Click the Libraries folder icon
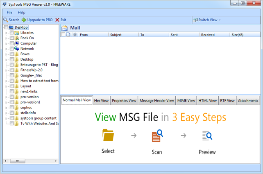The height and width of the screenshot is (174, 263). (17, 33)
